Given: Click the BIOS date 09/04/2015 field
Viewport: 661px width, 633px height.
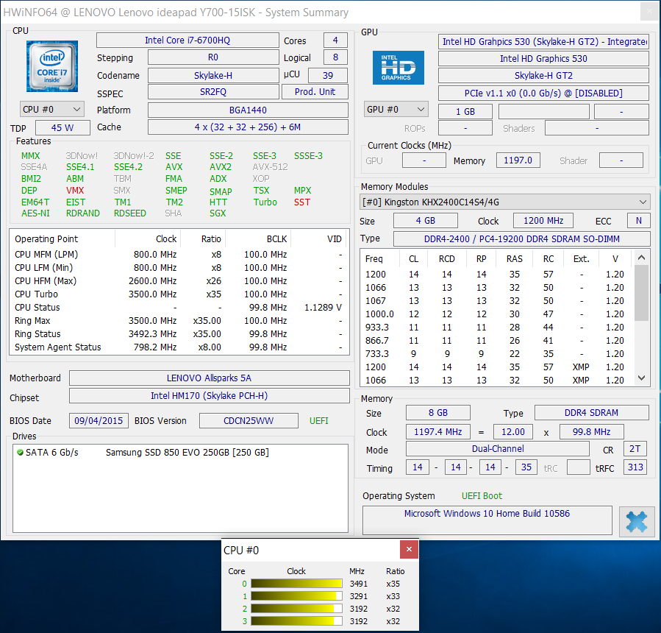Looking at the screenshot, I should coord(99,421).
